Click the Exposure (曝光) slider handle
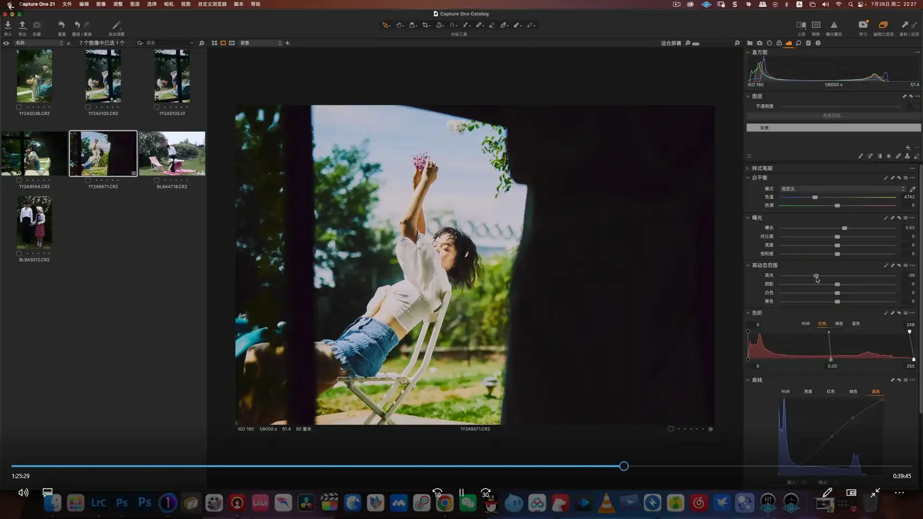 tap(844, 228)
